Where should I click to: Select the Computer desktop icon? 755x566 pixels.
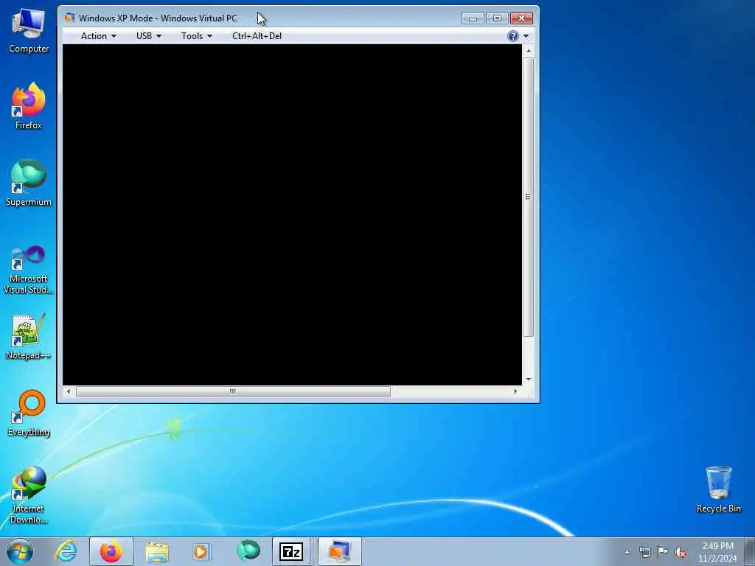pyautogui.click(x=29, y=31)
